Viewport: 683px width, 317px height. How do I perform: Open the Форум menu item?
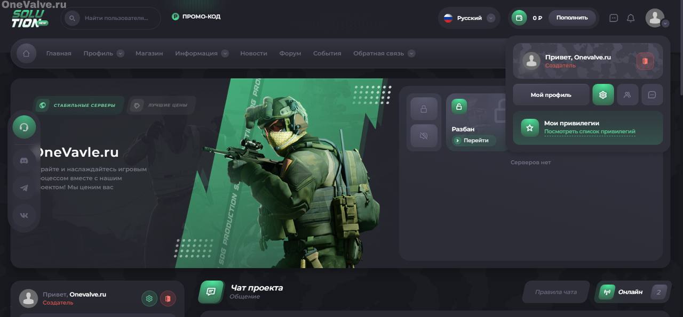[290, 53]
